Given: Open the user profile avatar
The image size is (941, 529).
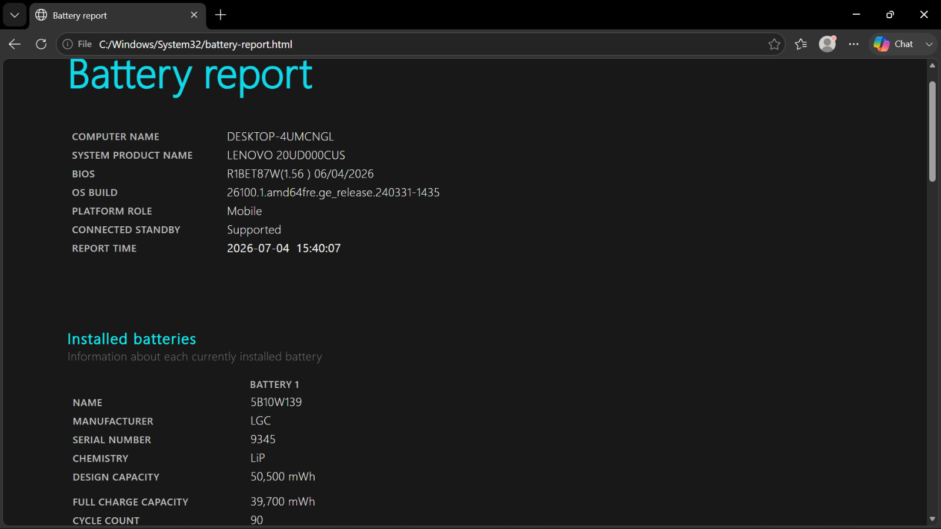Looking at the screenshot, I should (827, 44).
